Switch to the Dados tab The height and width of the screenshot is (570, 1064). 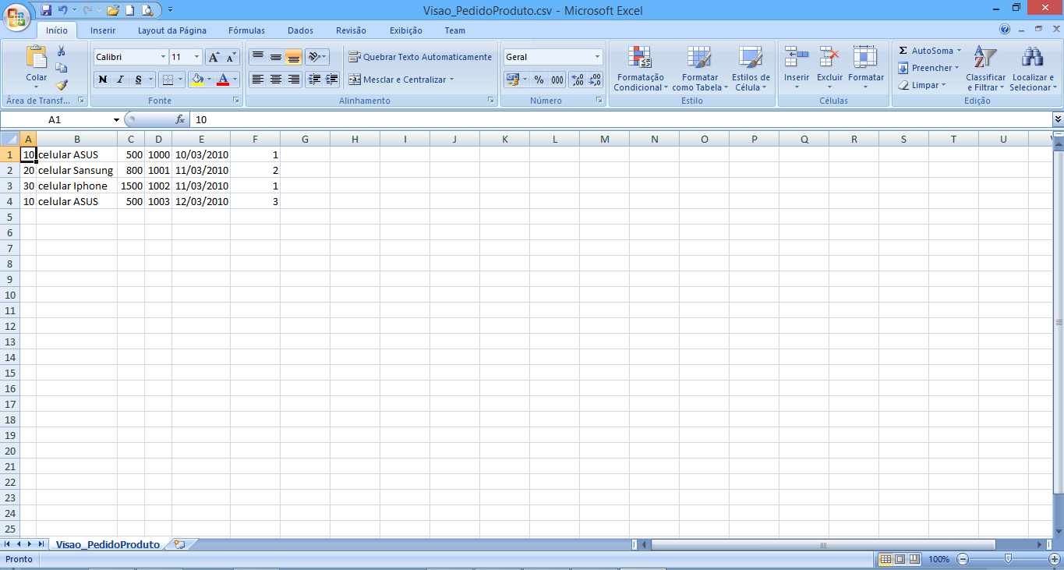[x=300, y=30]
